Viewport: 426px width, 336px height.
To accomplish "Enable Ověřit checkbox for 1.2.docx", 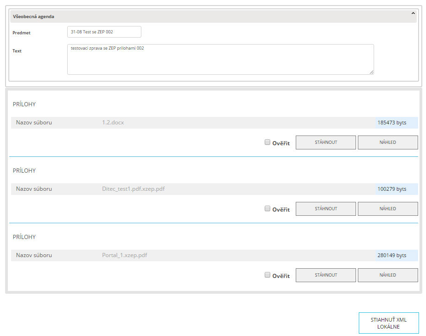I will (x=267, y=142).
